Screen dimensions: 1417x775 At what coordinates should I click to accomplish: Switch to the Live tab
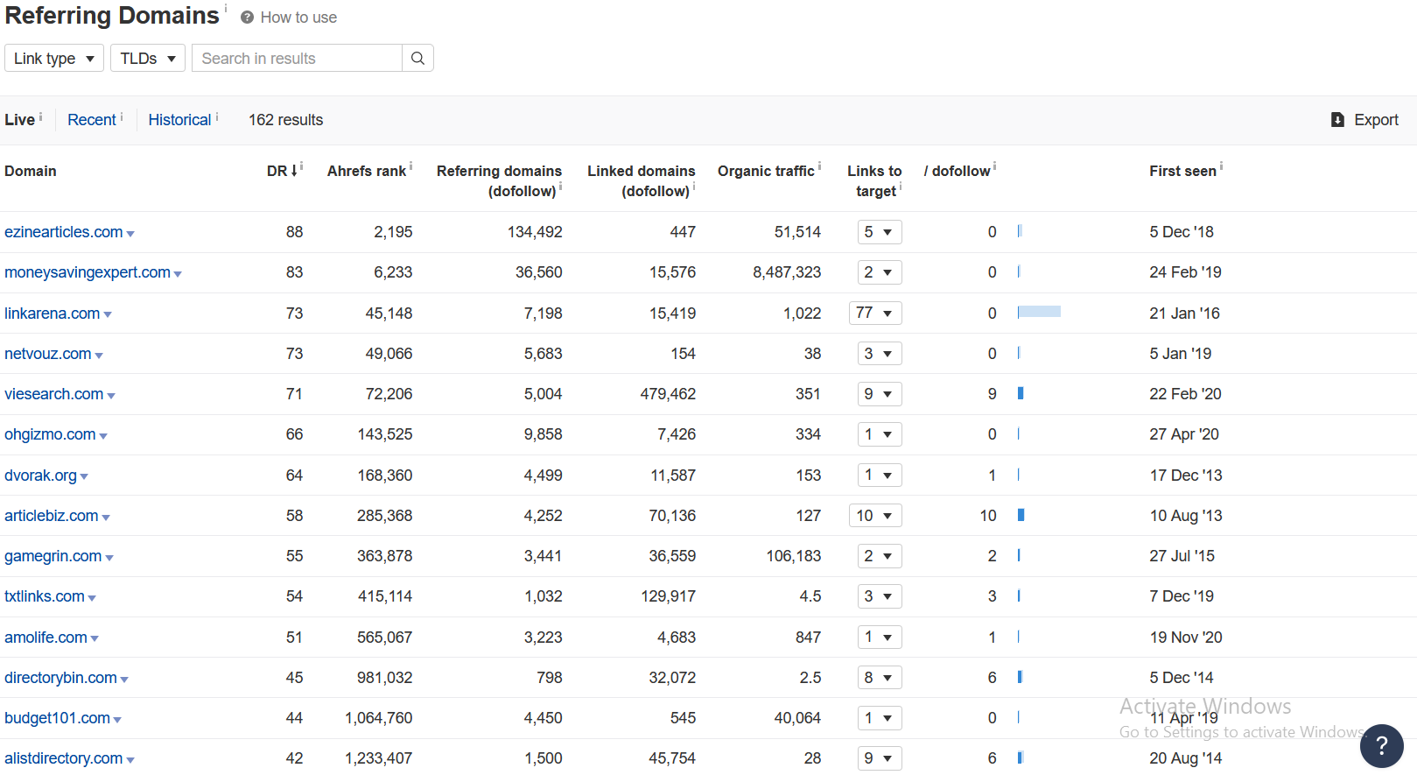click(x=19, y=120)
